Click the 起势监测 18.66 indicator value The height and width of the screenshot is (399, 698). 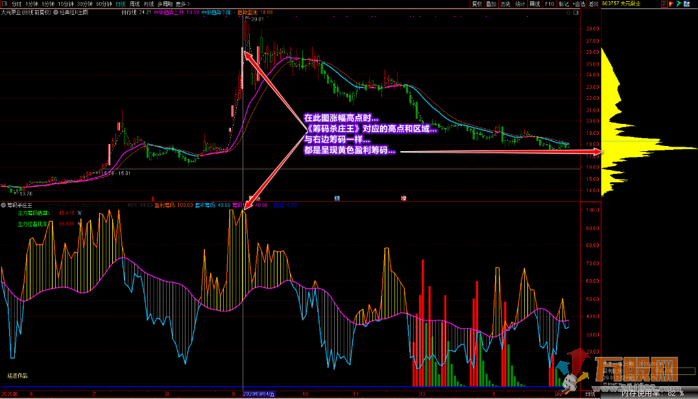(256, 12)
